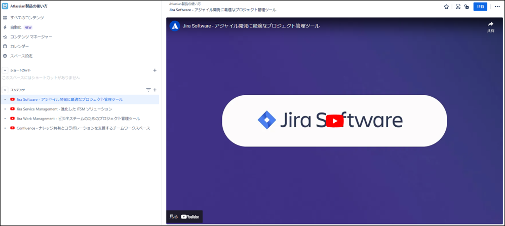Open the three-dots more actions menu
The height and width of the screenshot is (226, 505).
497,7
